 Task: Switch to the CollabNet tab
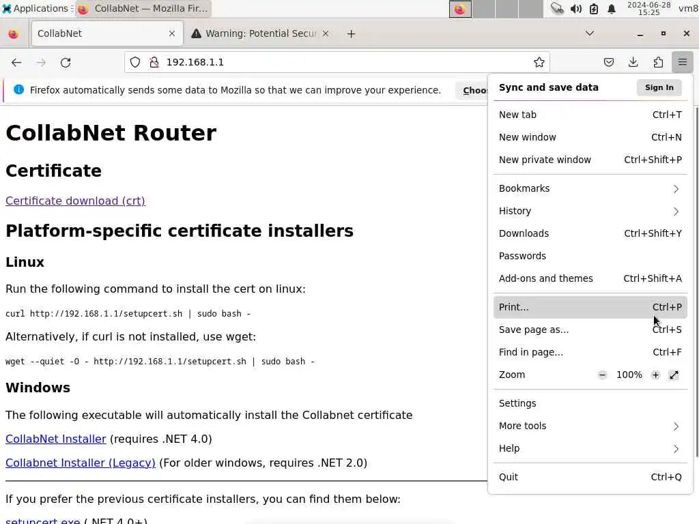click(107, 33)
